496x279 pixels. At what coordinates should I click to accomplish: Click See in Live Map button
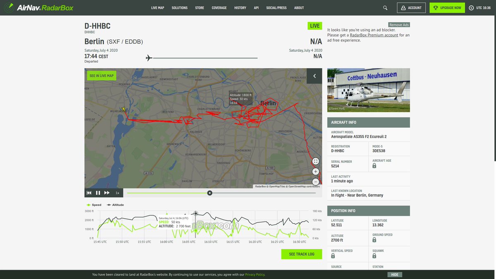[101, 76]
